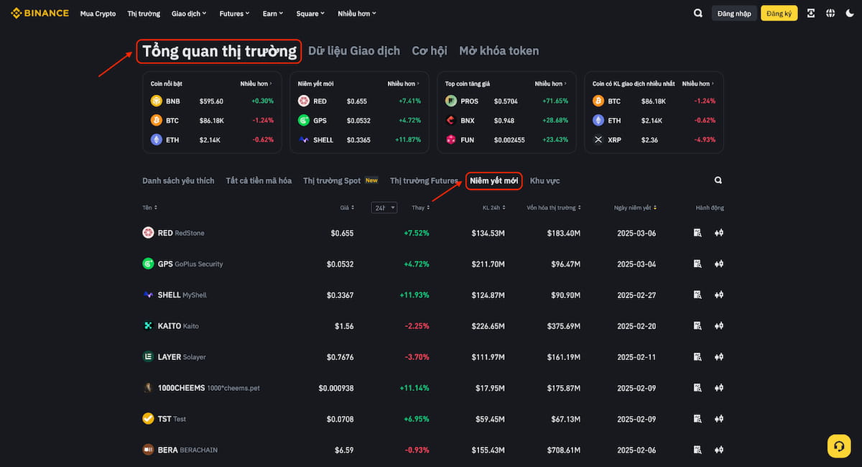
Task: Click SHELL row in Niêm yết mới card
Action: pos(359,140)
